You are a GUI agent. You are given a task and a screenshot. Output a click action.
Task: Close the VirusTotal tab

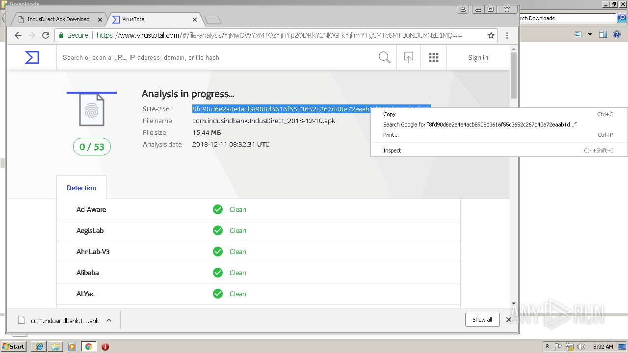(x=195, y=20)
